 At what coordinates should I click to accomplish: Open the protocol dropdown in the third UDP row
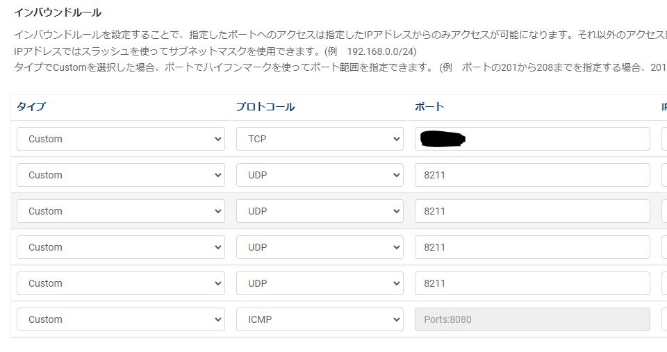pyautogui.click(x=320, y=247)
